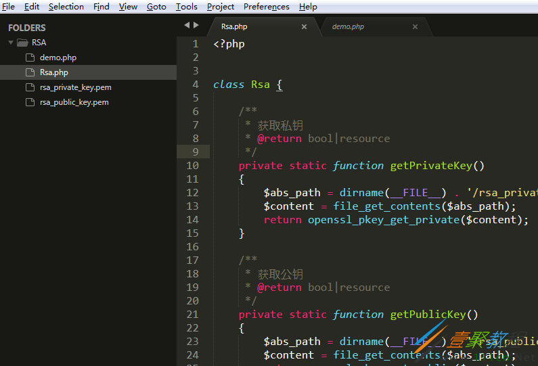The image size is (538, 366).
Task: Click the 获取公钥 comment text
Action: [280, 275]
